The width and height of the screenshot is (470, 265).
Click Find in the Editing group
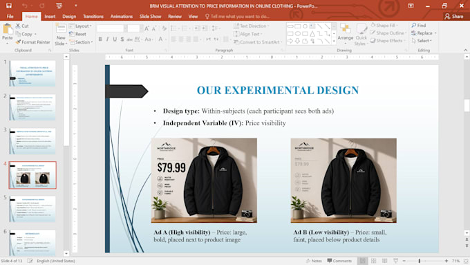click(x=419, y=25)
